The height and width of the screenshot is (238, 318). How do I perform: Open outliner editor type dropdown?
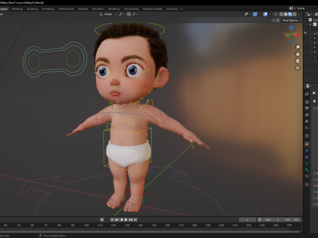coord(309,15)
